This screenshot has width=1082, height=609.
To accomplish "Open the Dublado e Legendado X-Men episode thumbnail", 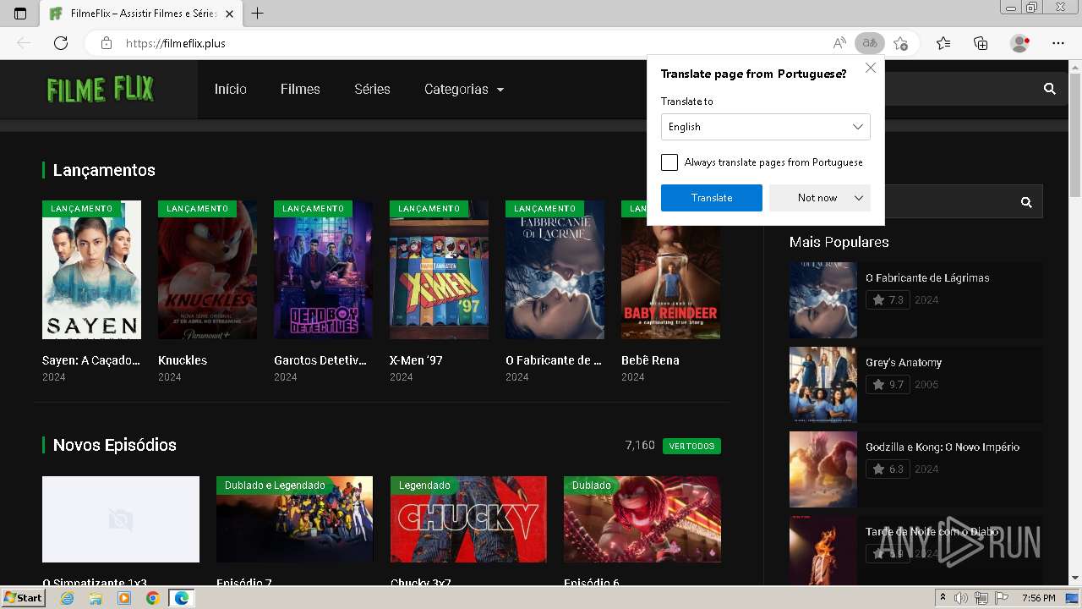I will tap(294, 519).
